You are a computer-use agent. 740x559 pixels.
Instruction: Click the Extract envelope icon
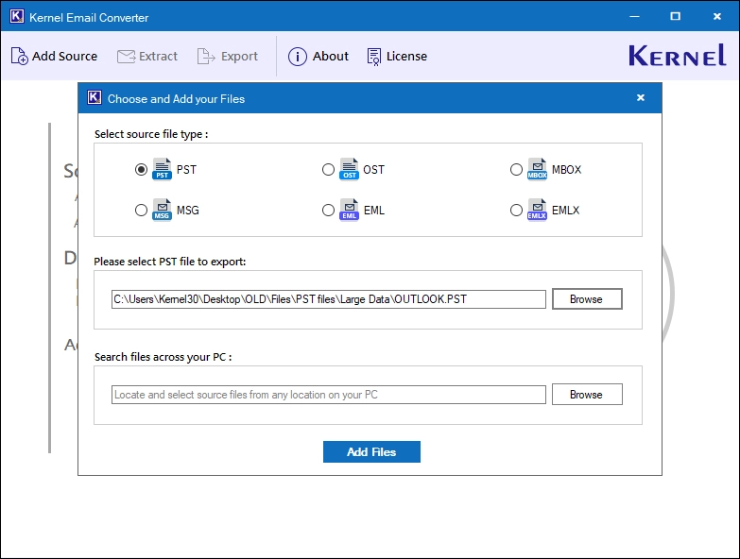(126, 57)
